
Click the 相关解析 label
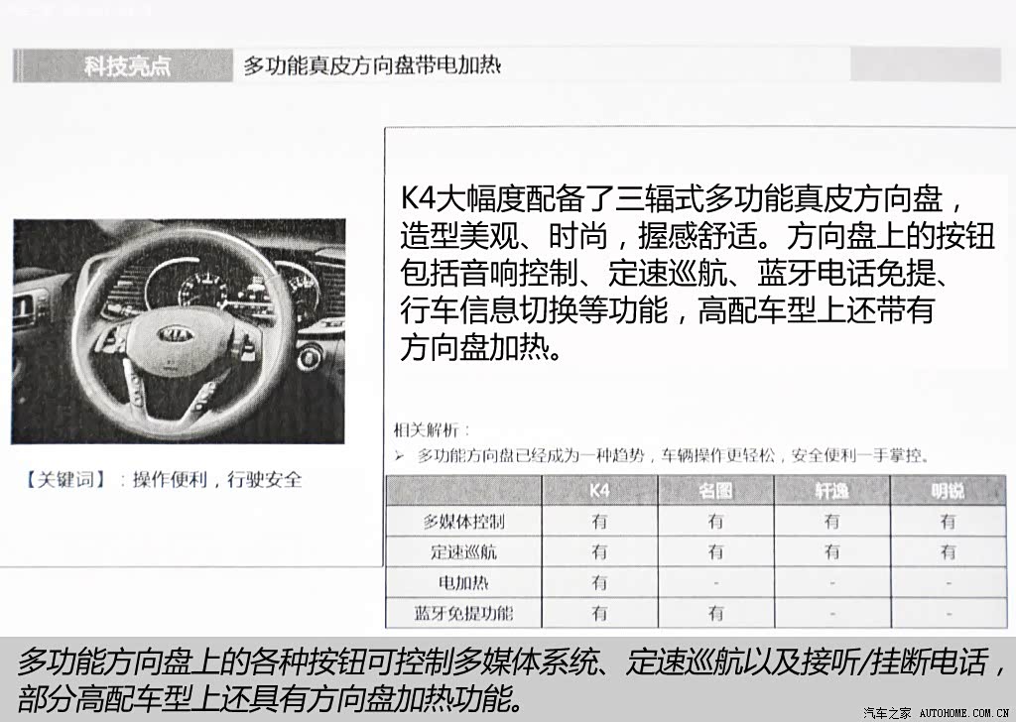click(x=433, y=430)
